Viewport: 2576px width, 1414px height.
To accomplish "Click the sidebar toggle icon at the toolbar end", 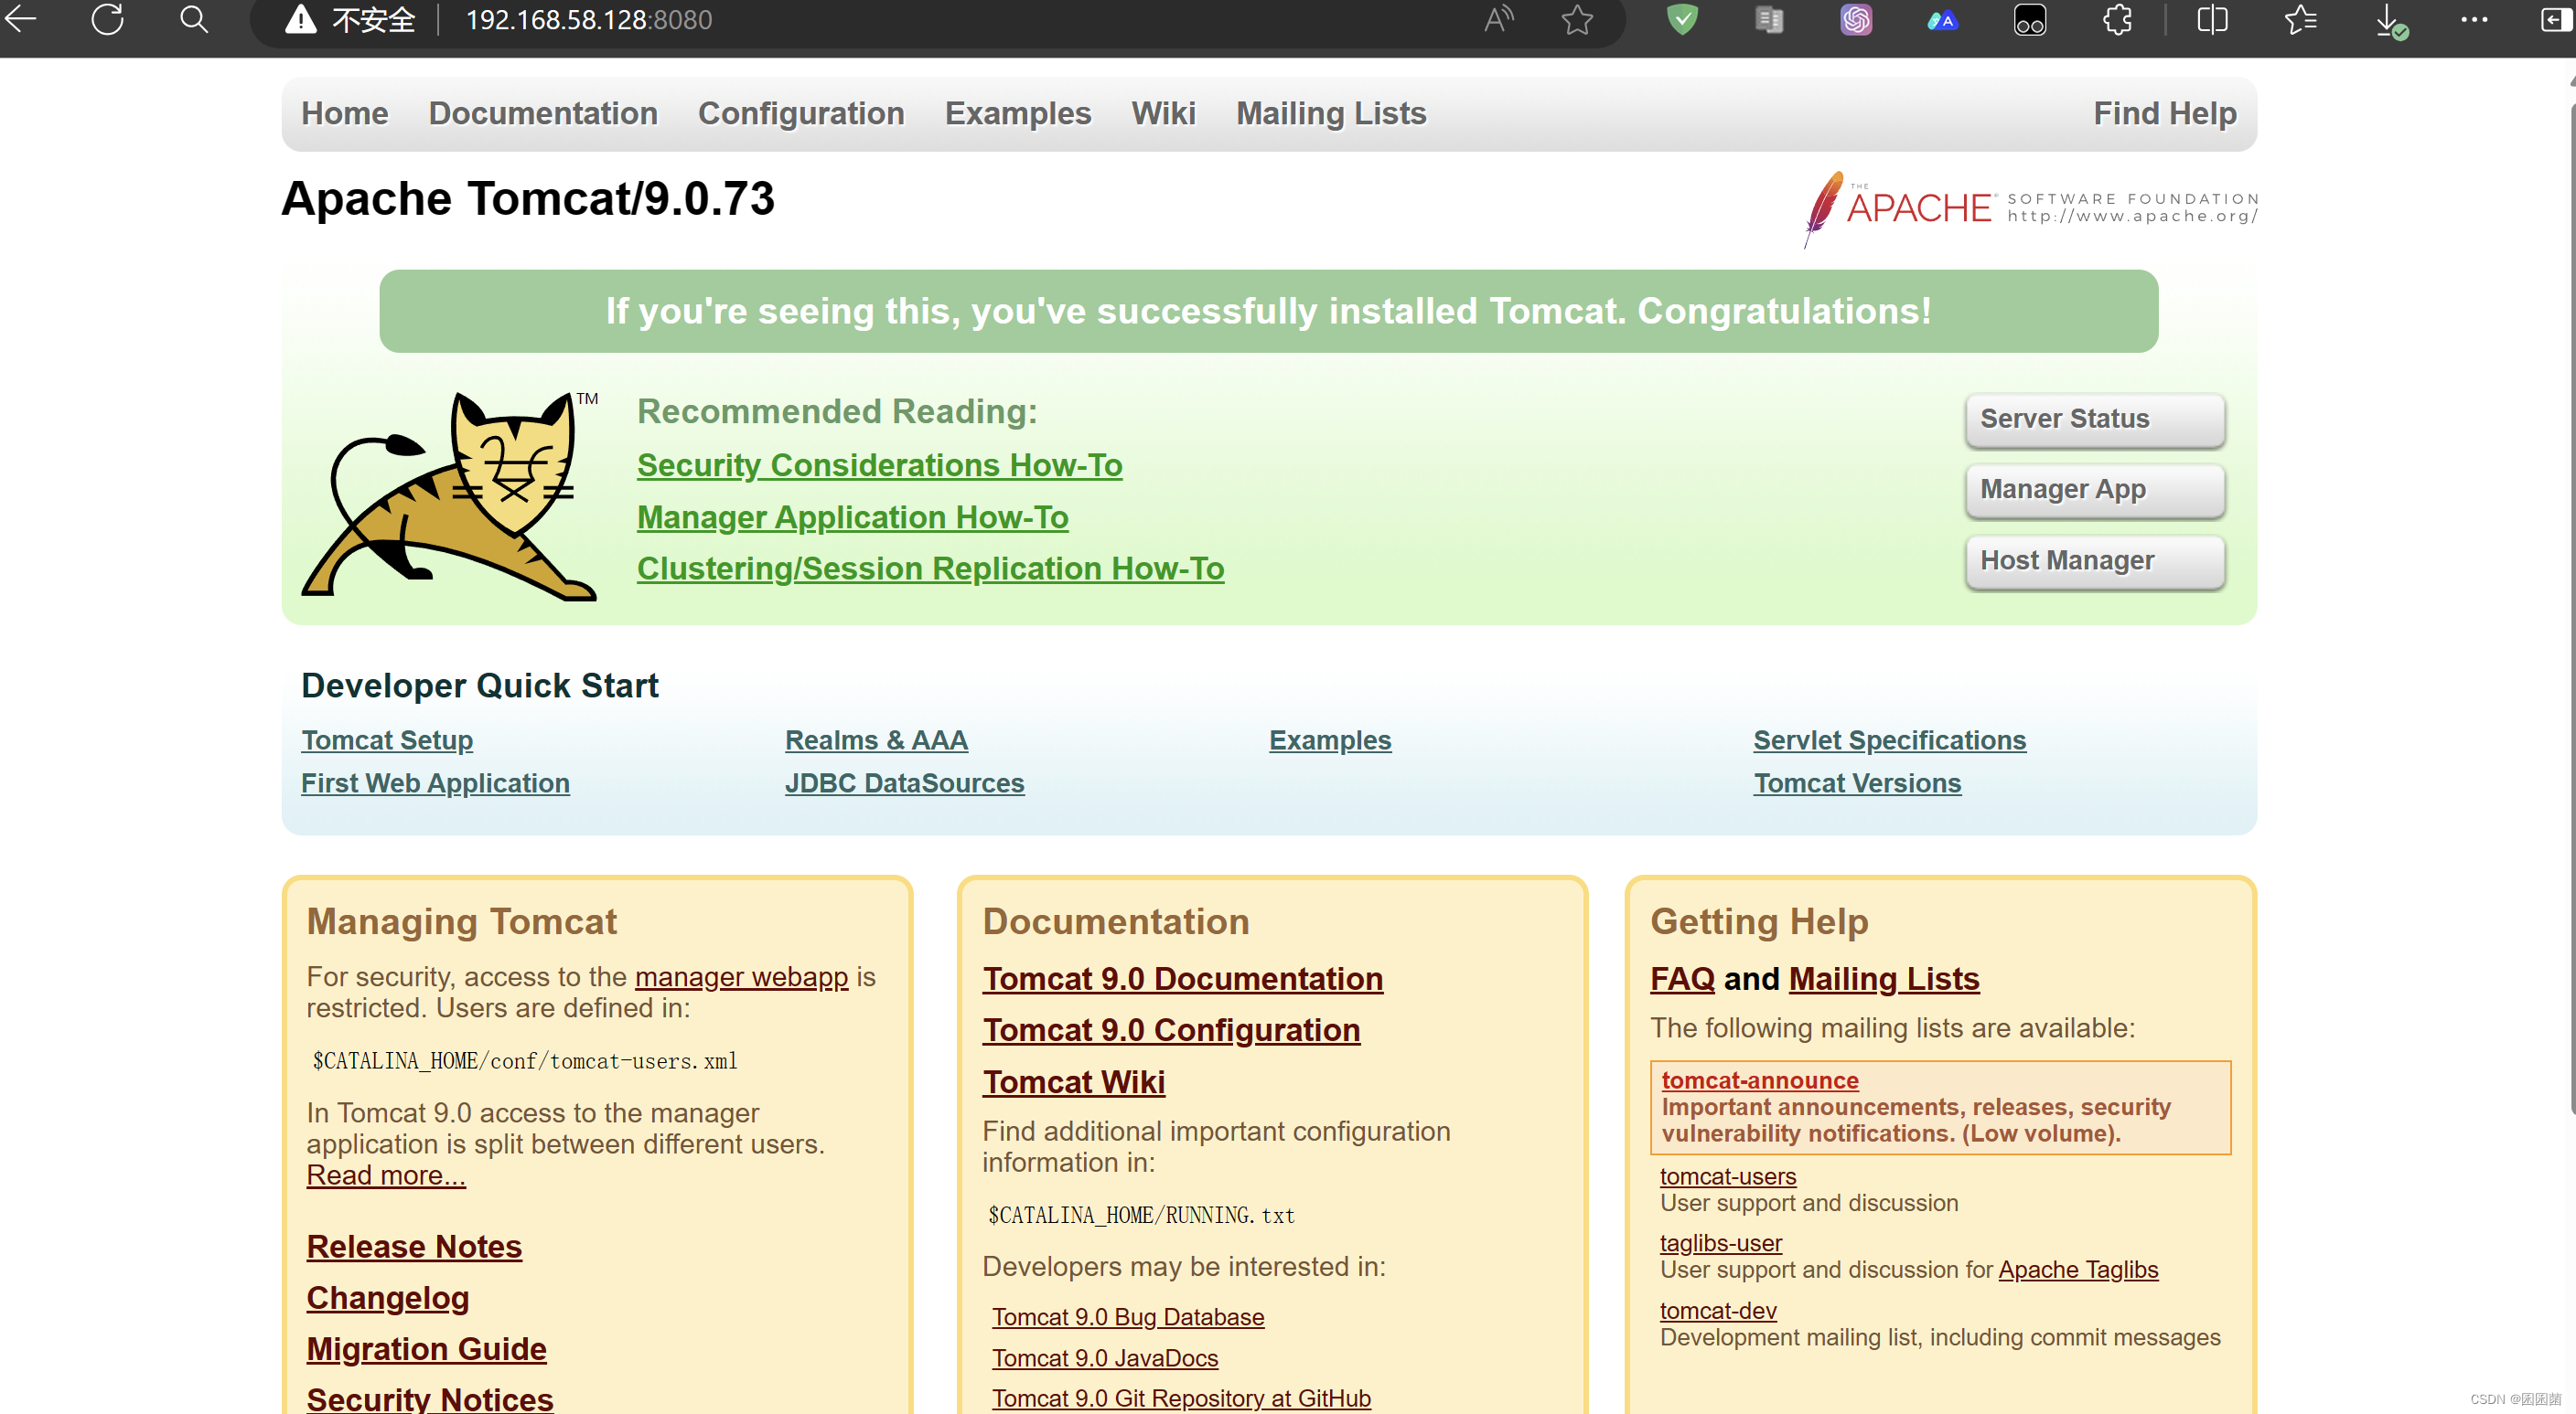I will [x=2556, y=19].
